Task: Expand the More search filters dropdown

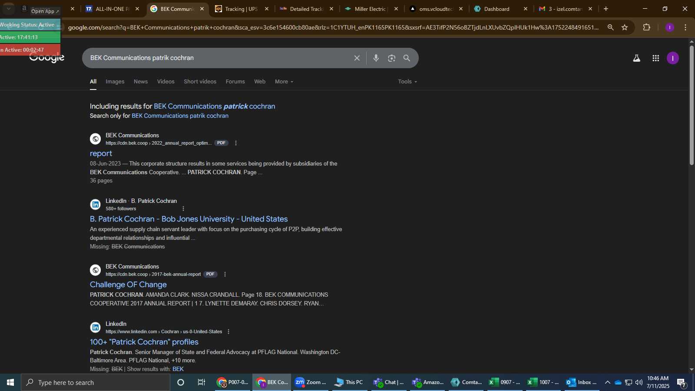Action: click(x=284, y=82)
